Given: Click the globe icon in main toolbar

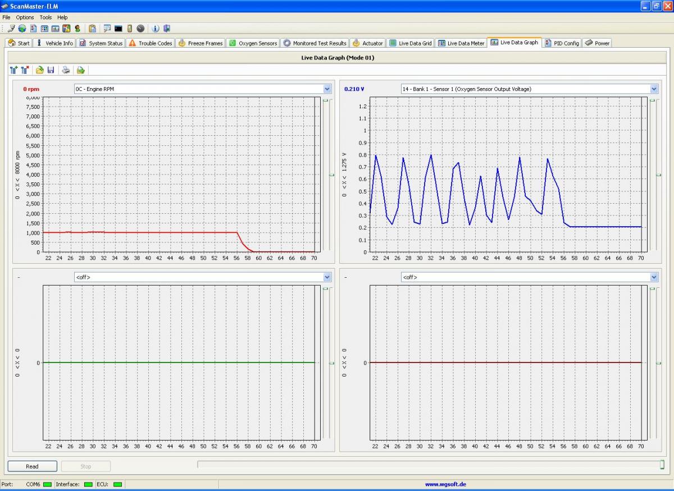Looking at the screenshot, I should coord(22,29).
